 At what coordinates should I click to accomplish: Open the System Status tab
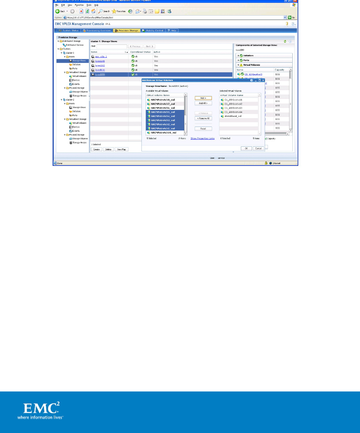[68, 31]
